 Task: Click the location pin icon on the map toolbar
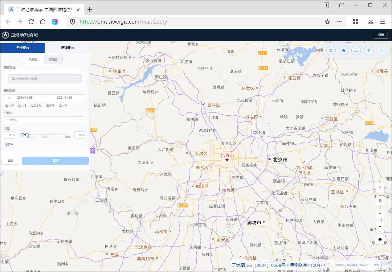click(368, 50)
